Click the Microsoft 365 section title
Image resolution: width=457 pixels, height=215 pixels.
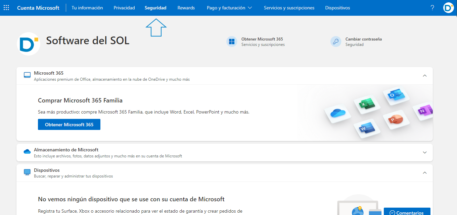(x=49, y=73)
